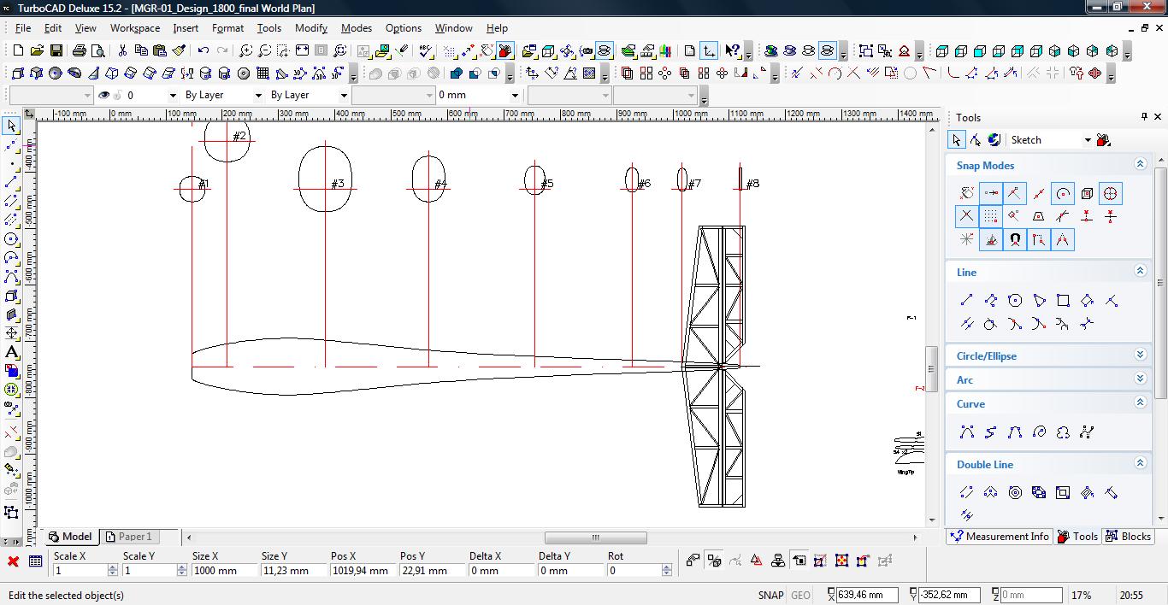The height and width of the screenshot is (605, 1168).
Task: Increase the Scale X stepper value
Action: 113,567
